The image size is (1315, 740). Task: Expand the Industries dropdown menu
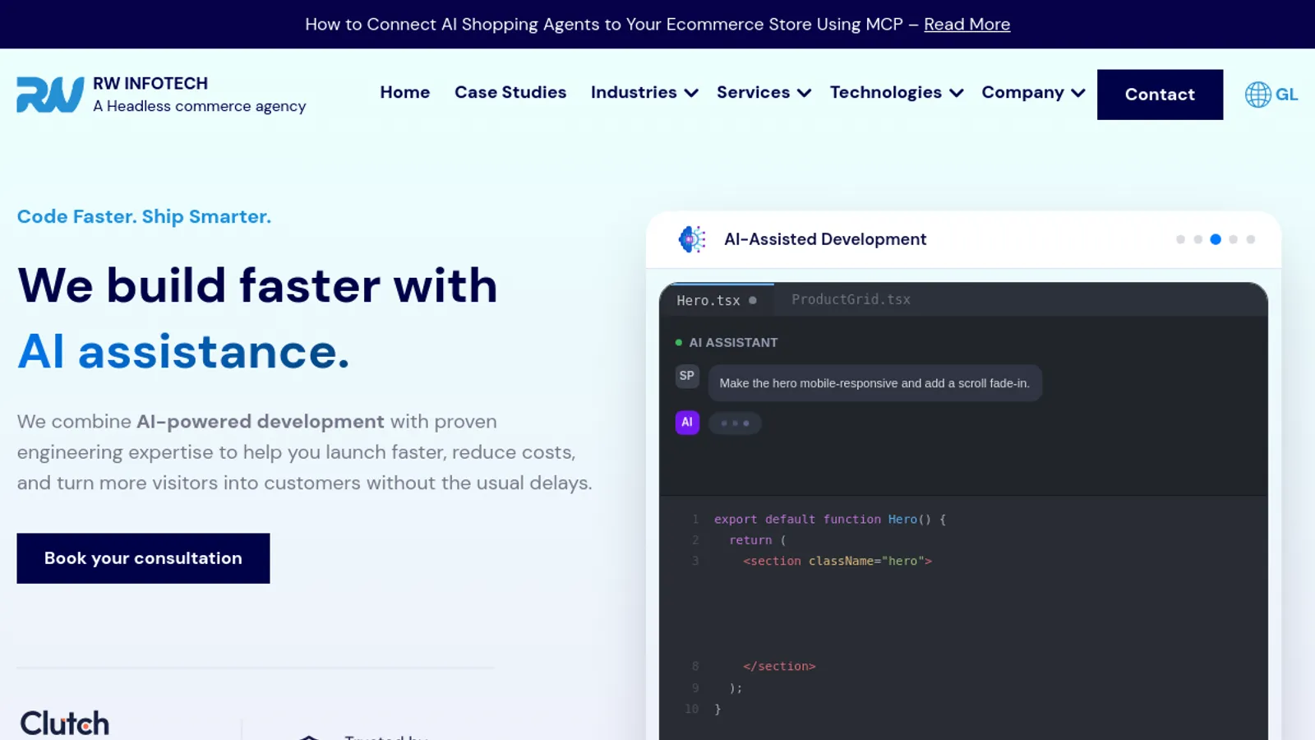coord(644,93)
